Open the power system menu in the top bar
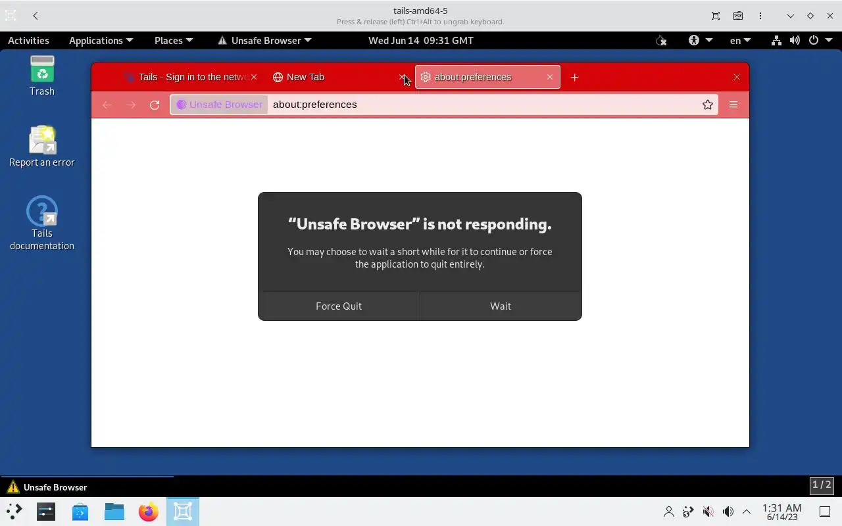 [819, 40]
